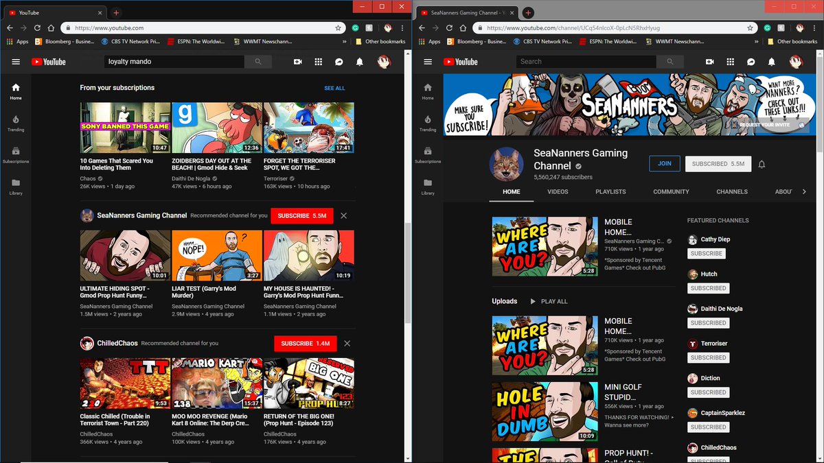Open 10 Games That Scared You thumbnail
This screenshot has height=463, width=824.
[125, 128]
